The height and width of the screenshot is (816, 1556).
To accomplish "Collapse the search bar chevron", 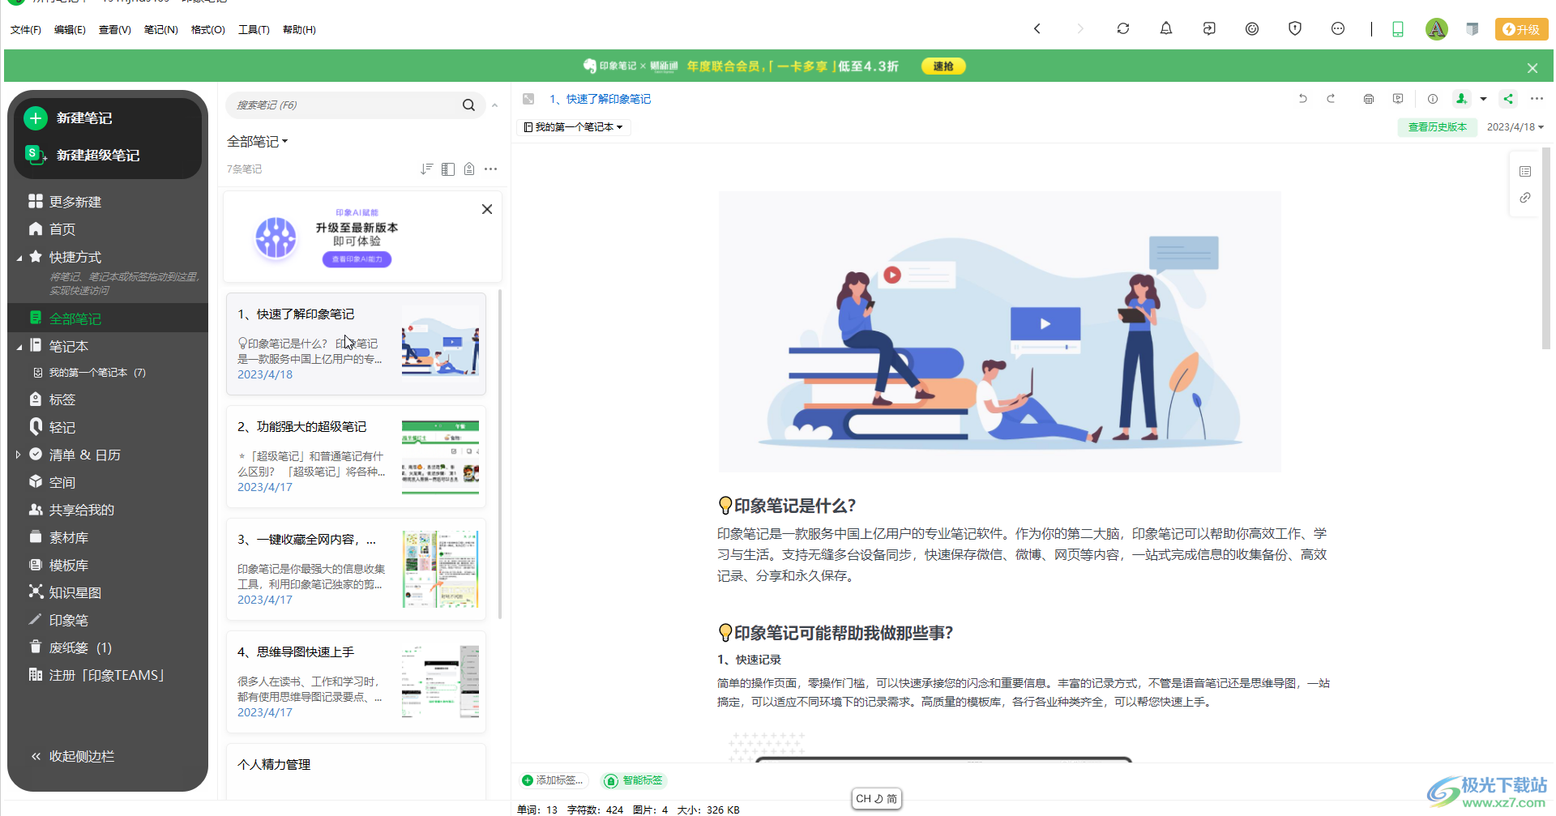I will (494, 105).
